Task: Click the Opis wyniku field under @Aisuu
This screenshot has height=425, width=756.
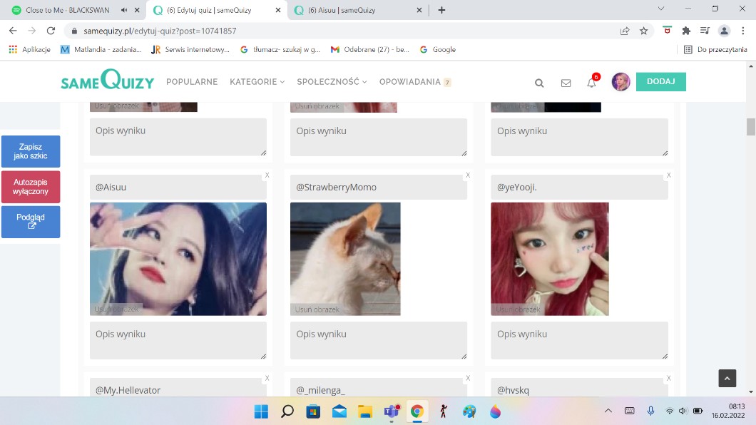Action: point(178,340)
